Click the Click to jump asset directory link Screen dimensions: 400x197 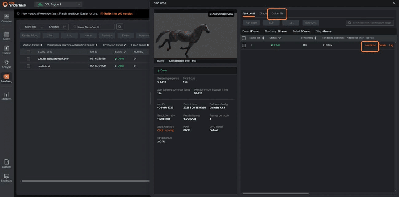[x=165, y=131]
